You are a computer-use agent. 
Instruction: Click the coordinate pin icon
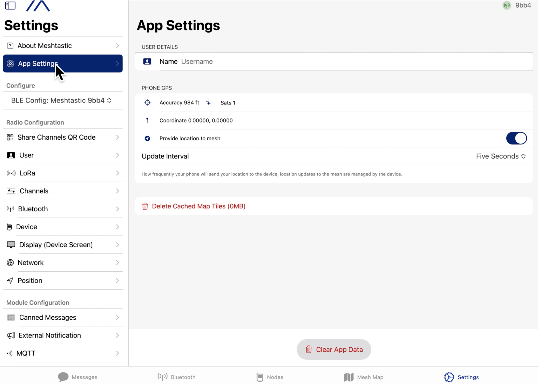pyautogui.click(x=147, y=120)
